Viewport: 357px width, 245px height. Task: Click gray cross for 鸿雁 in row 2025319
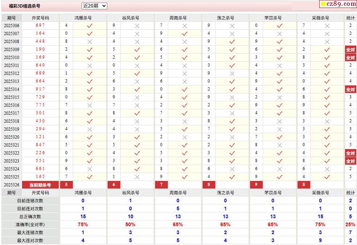point(90,129)
